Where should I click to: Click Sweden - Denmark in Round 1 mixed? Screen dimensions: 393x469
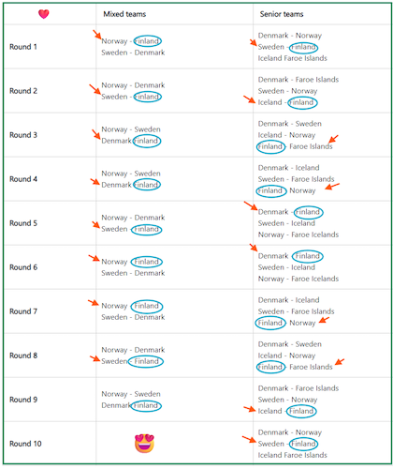133,53
